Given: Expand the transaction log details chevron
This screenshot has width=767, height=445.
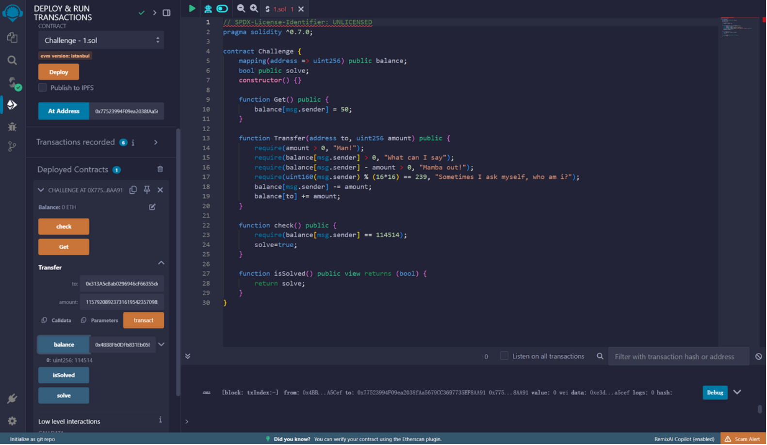Looking at the screenshot, I should point(738,393).
